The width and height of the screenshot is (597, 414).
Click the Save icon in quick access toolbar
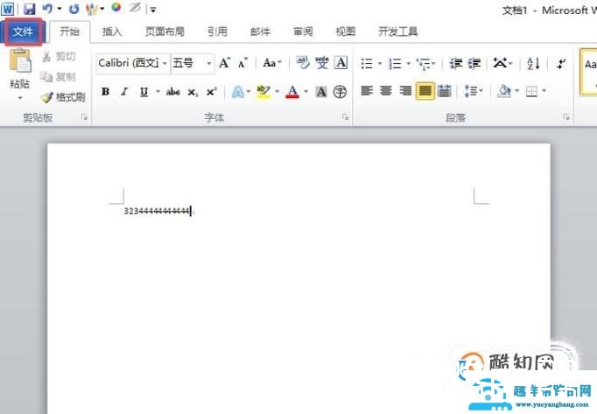[x=29, y=9]
